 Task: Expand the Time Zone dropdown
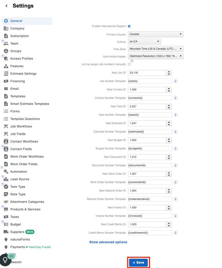[x=156, y=49]
